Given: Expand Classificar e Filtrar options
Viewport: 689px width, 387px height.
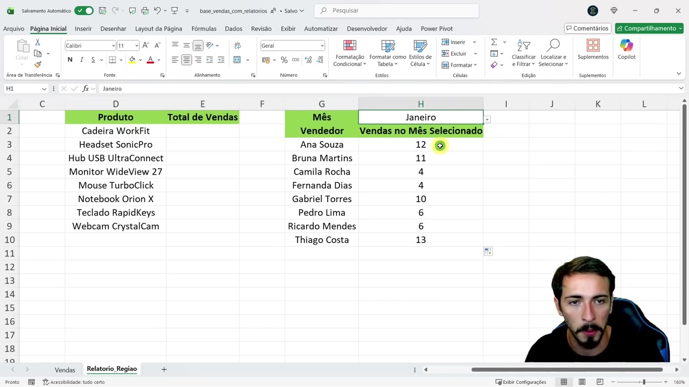Looking at the screenshot, I should pos(524,53).
